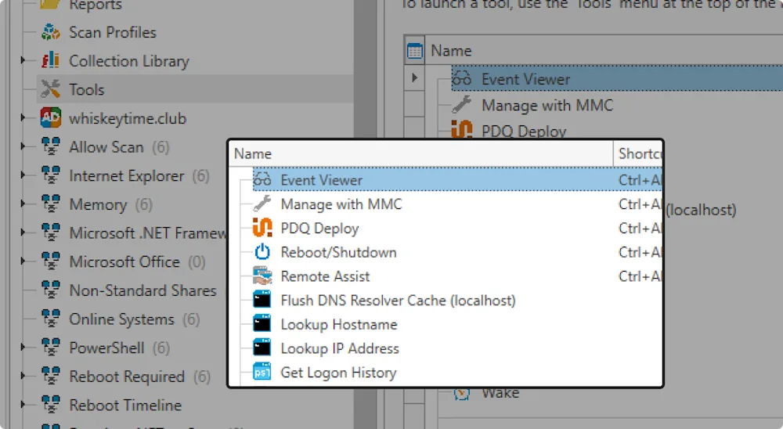Select Event Viewer in the popup list
The height and width of the screenshot is (429, 783).
click(x=322, y=180)
